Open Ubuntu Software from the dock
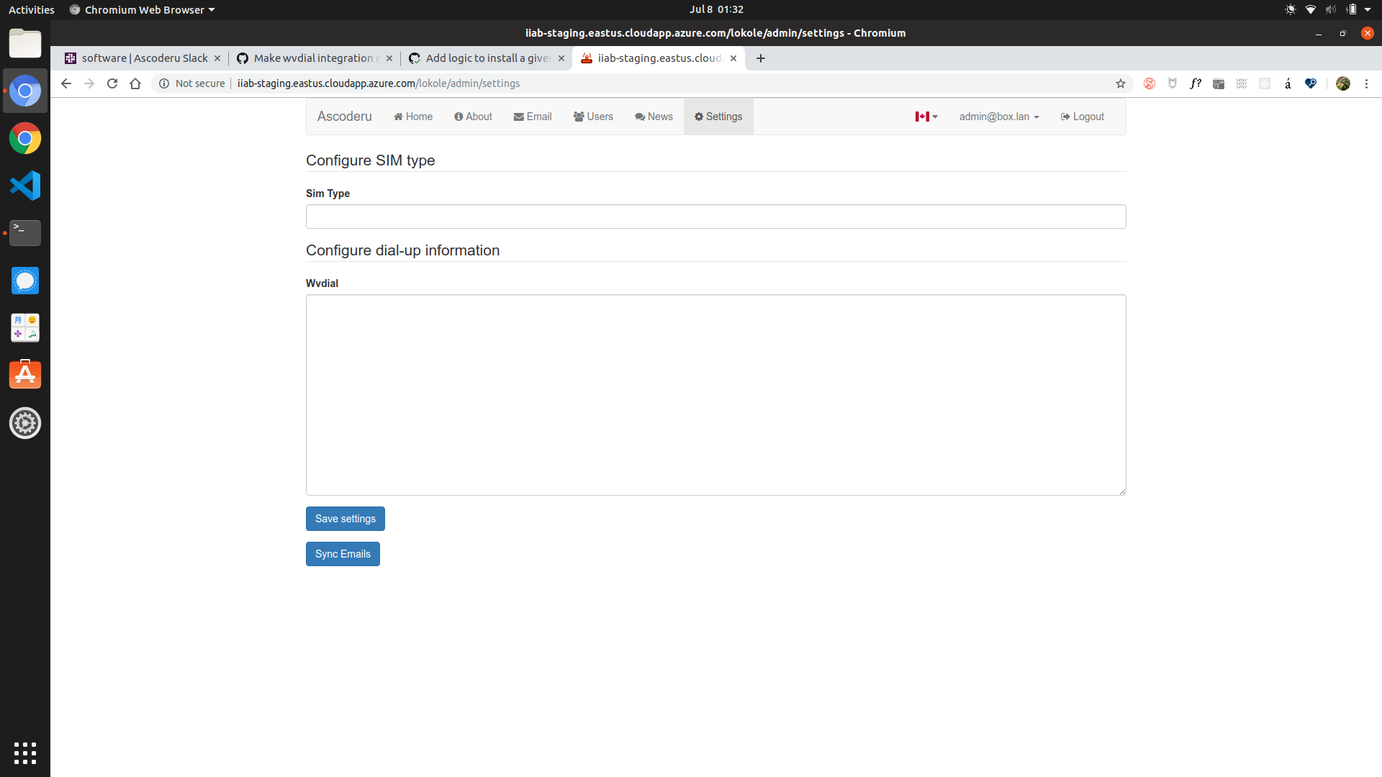Screen dimensions: 1382x777 [x=25, y=375]
